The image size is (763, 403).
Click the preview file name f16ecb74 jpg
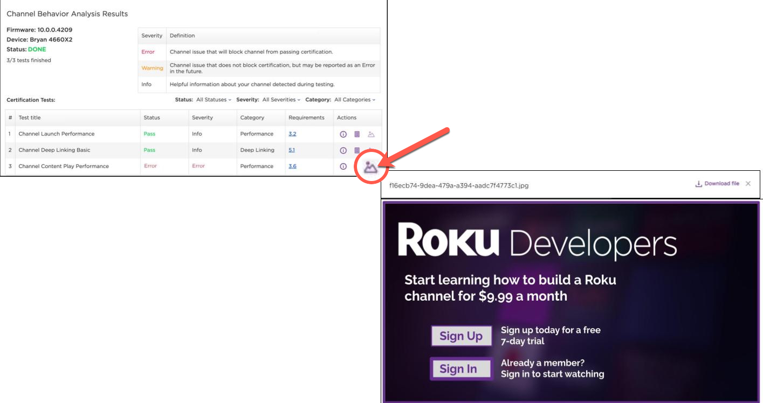pos(459,185)
